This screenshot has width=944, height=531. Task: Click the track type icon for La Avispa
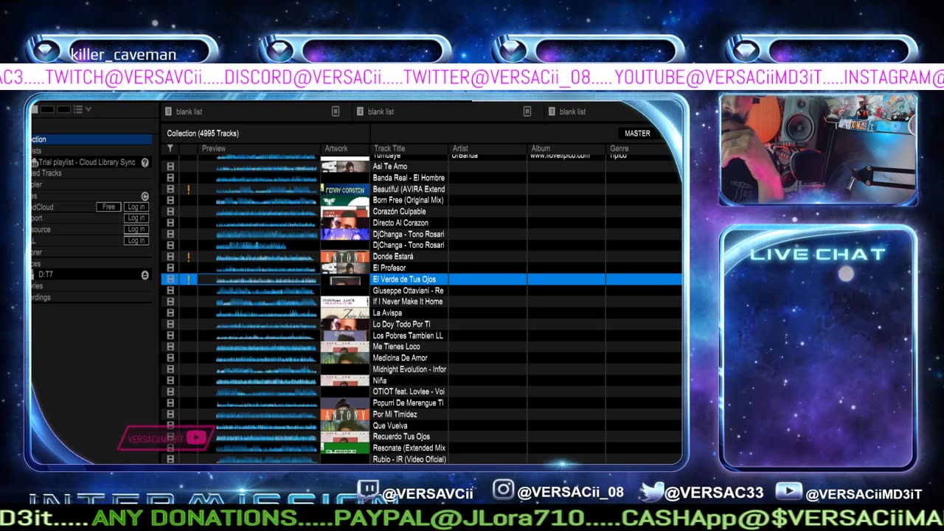tap(170, 313)
